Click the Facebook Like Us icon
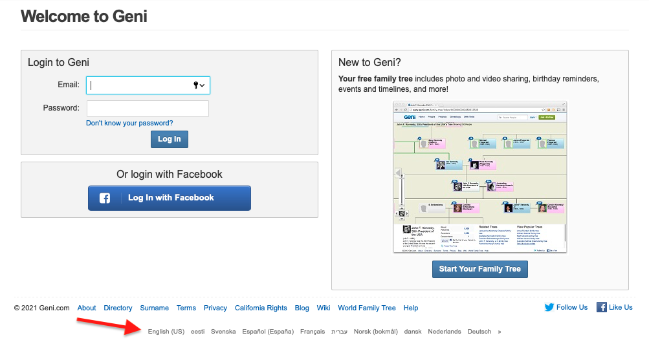649x353 pixels. pyautogui.click(x=601, y=308)
